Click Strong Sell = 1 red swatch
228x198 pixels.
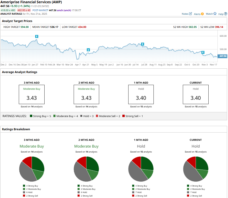pos(124,116)
